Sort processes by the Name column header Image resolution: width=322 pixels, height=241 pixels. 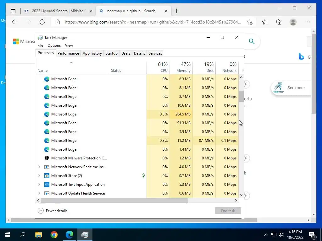(73, 68)
